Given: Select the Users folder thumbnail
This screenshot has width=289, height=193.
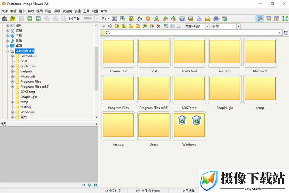Looking at the screenshot, I should point(154,126).
